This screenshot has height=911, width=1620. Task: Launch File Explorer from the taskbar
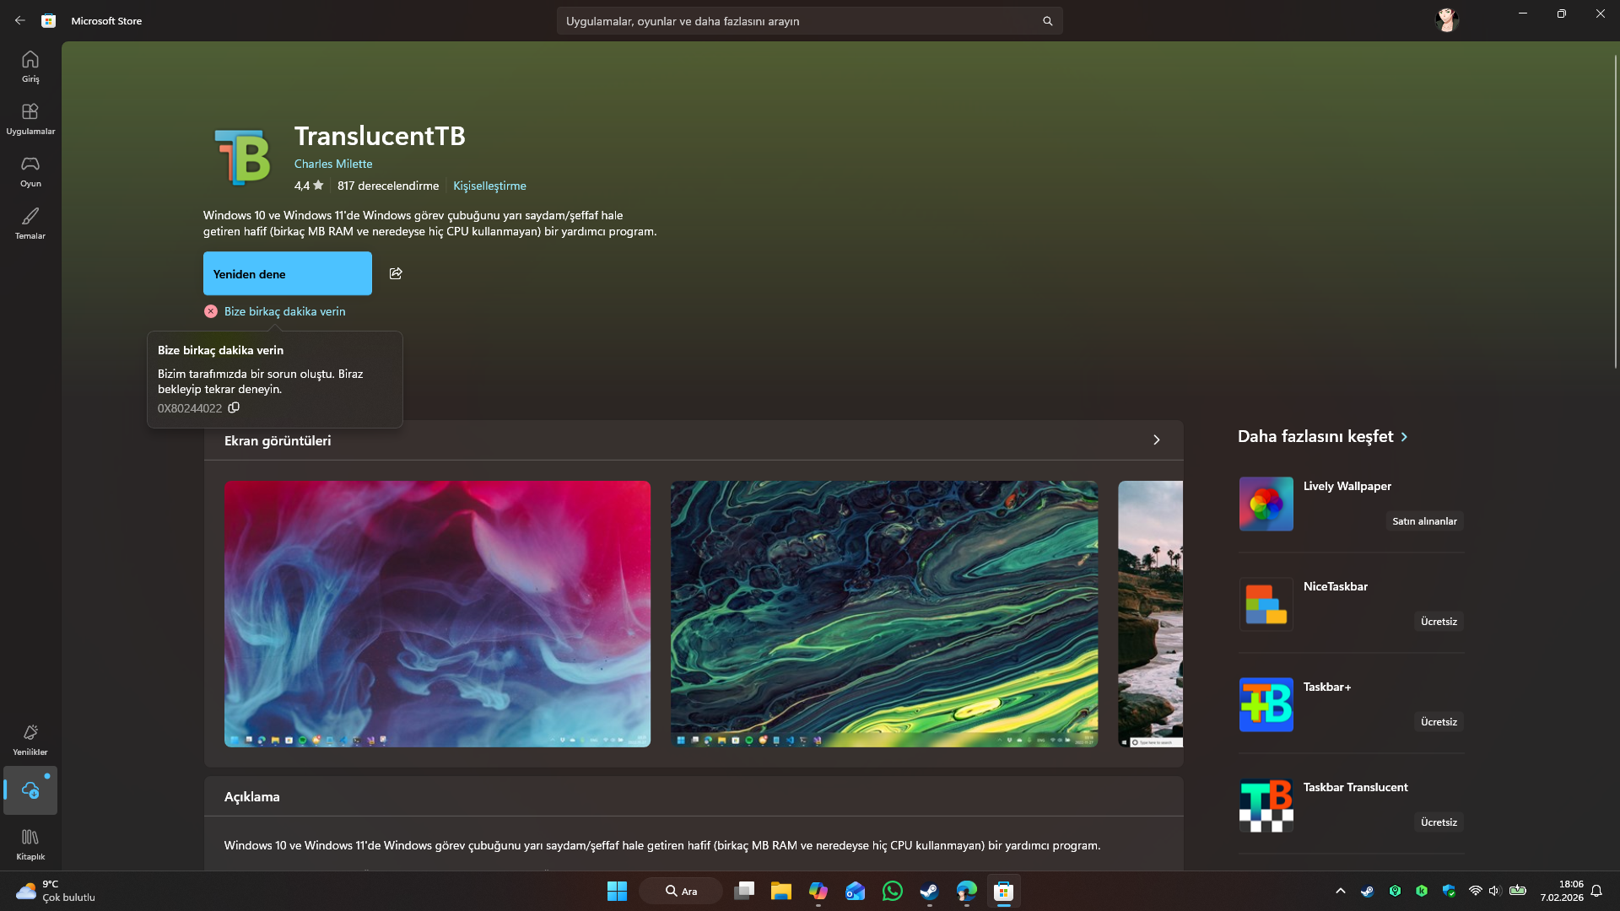click(780, 891)
